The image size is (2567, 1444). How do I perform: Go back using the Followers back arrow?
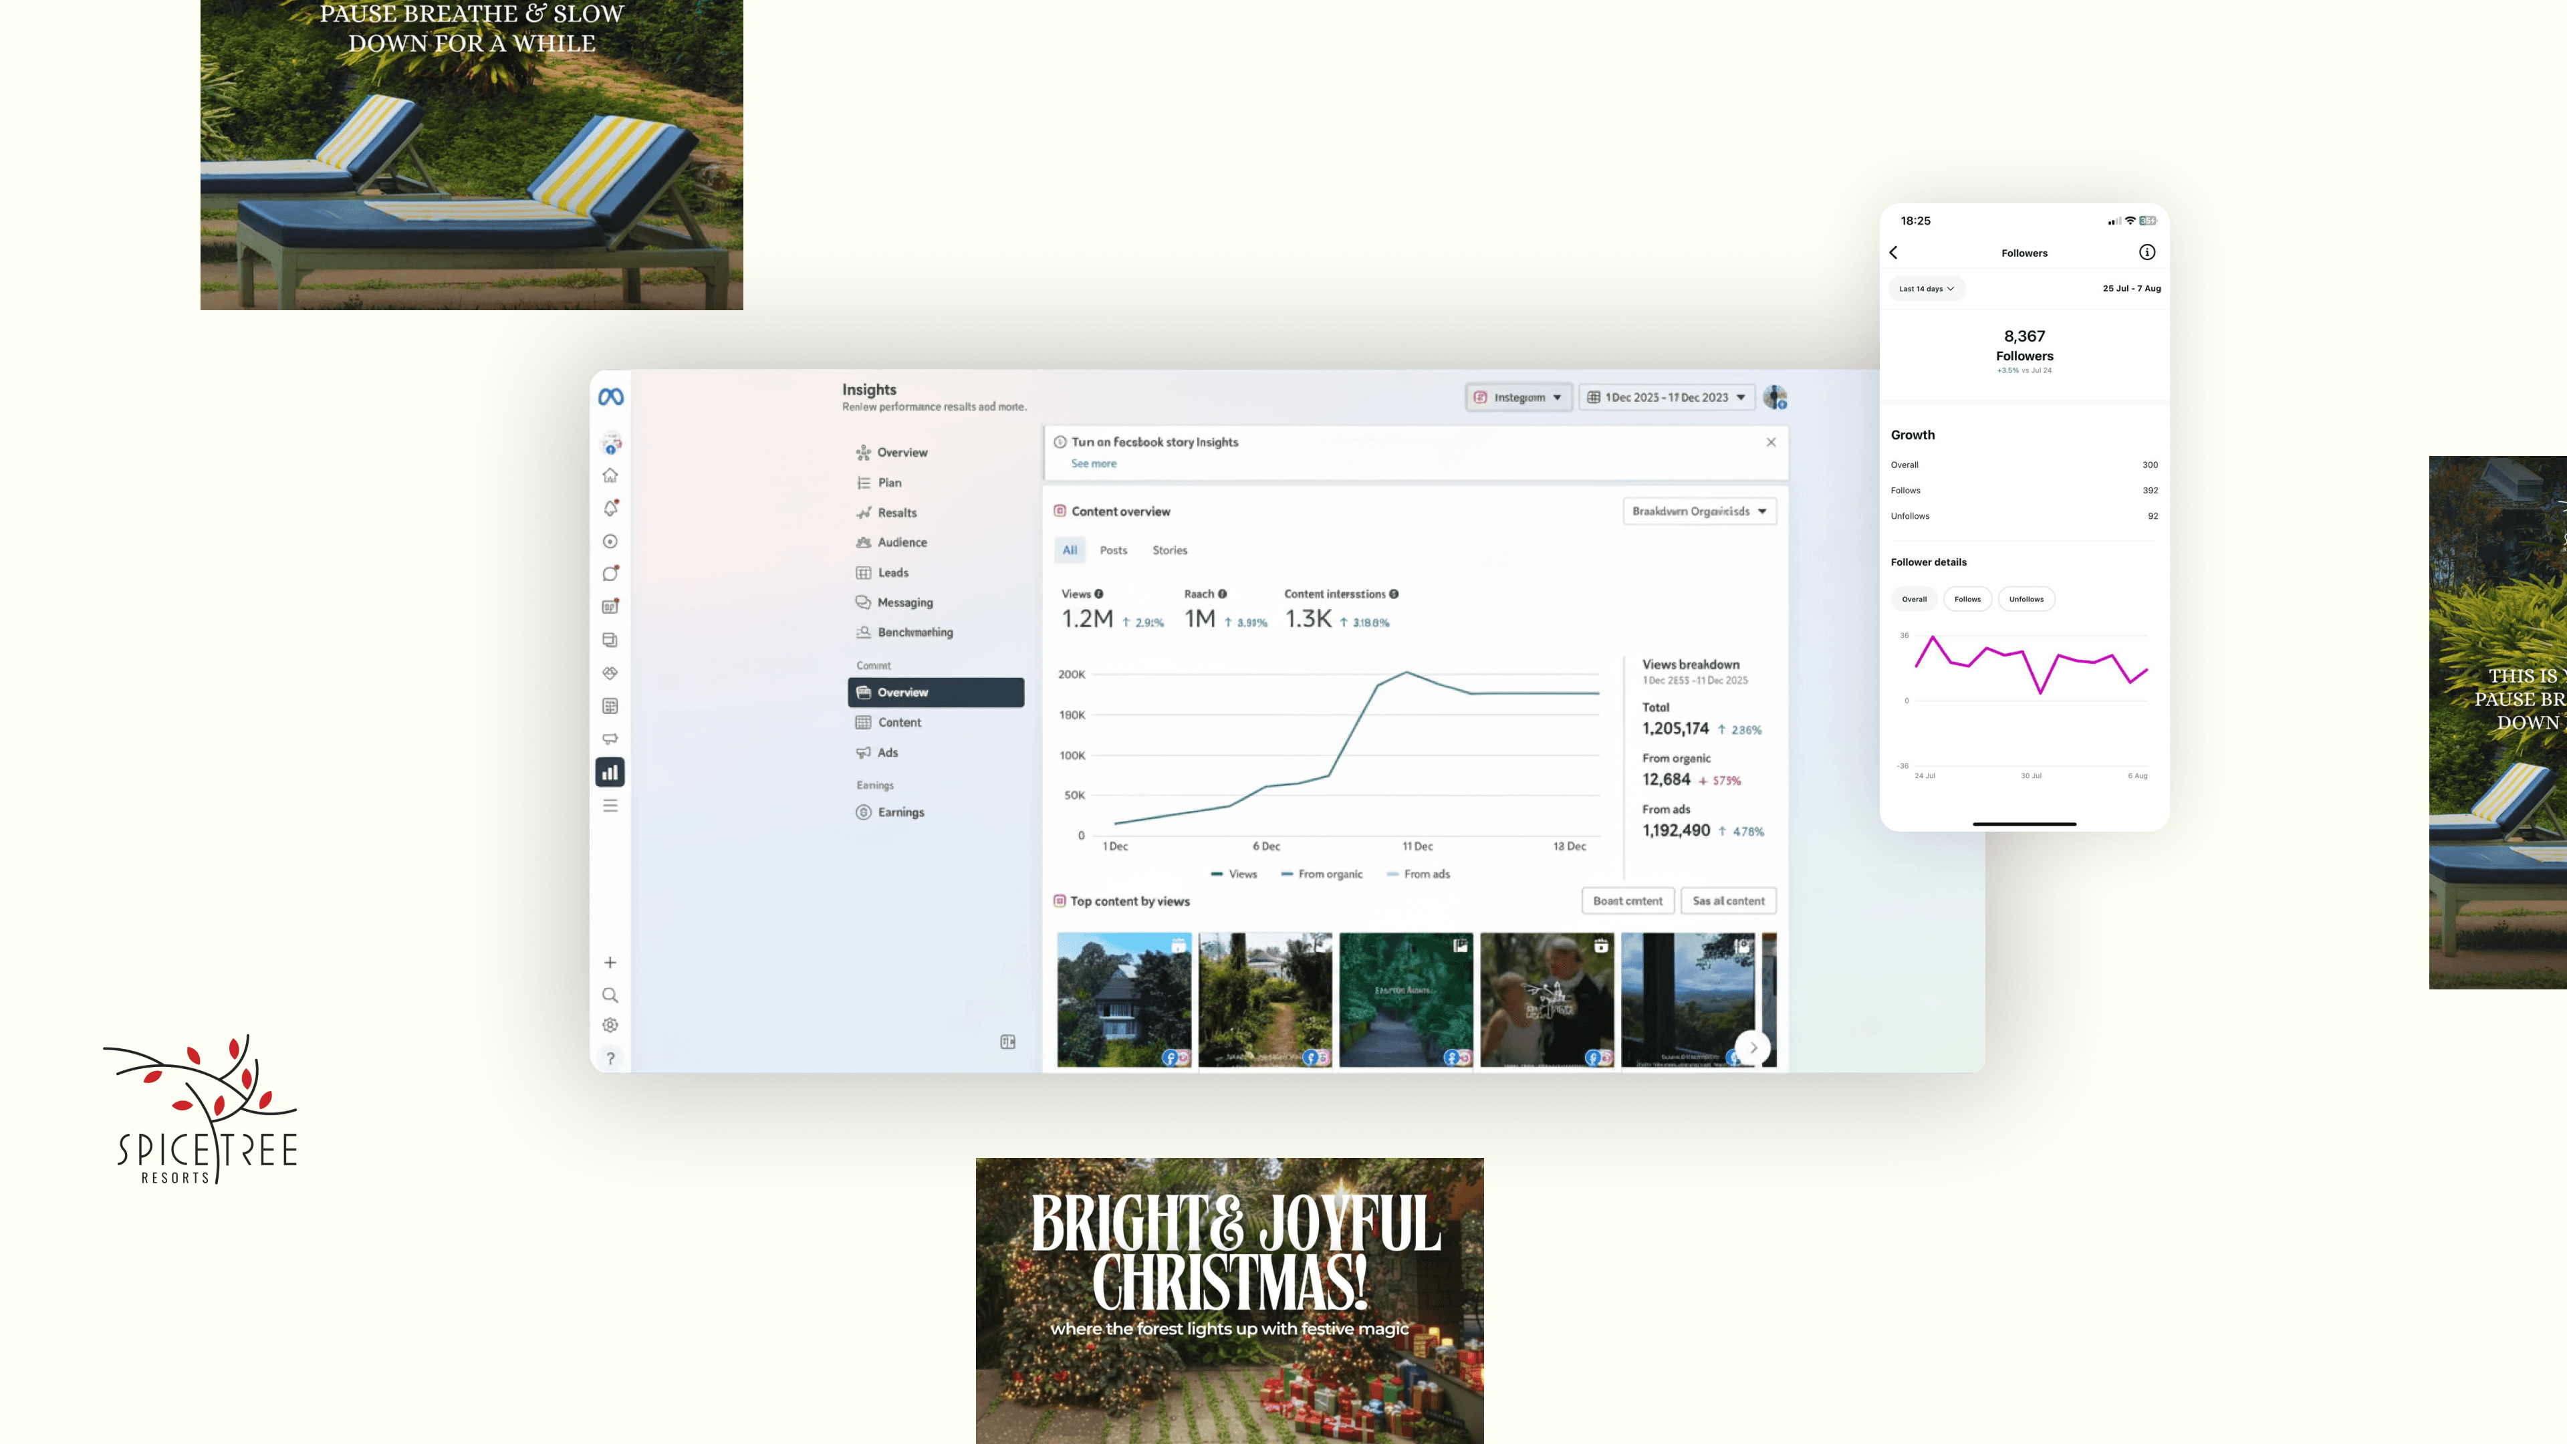(1893, 252)
